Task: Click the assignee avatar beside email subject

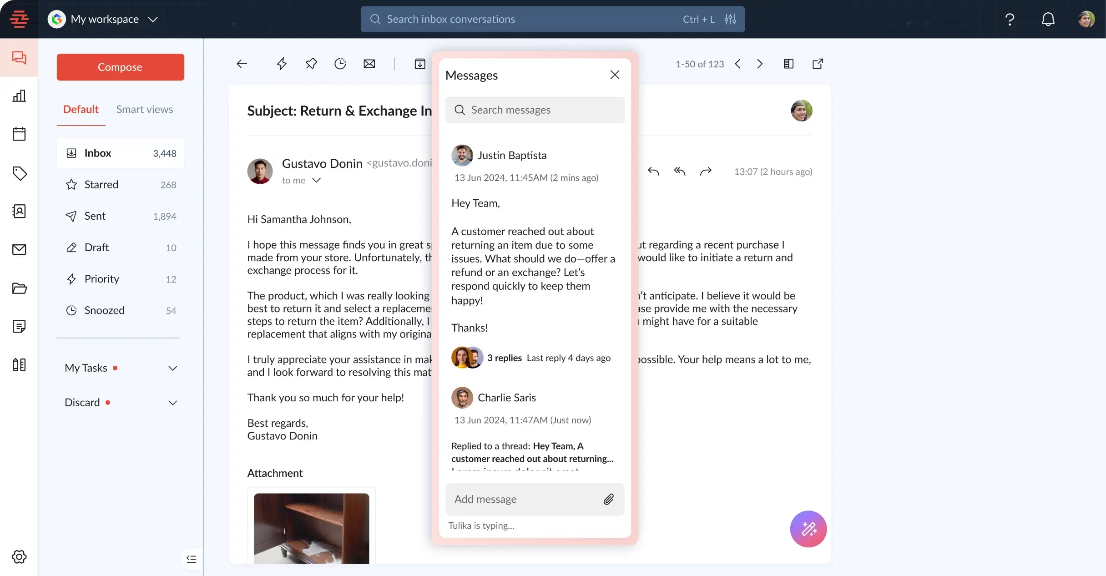Action: click(x=802, y=111)
